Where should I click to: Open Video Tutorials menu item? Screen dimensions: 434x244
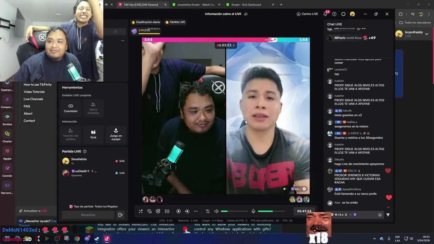click(x=34, y=92)
